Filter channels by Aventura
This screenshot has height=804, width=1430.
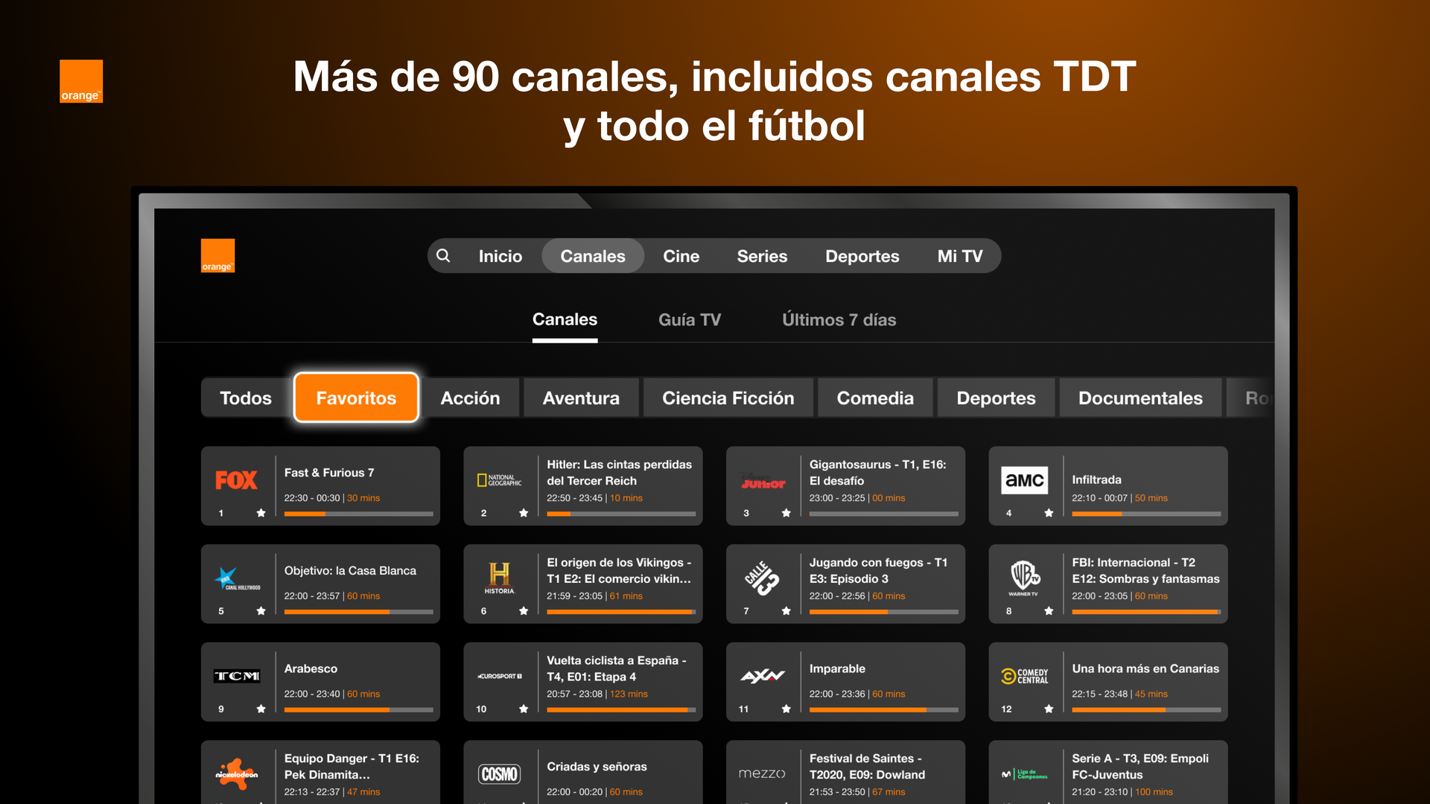(x=581, y=398)
